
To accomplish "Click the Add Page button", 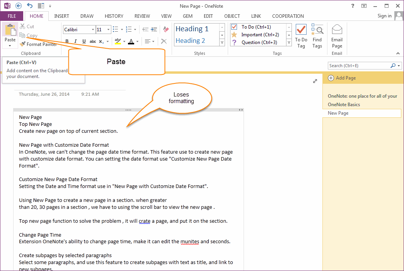I will click(342, 78).
